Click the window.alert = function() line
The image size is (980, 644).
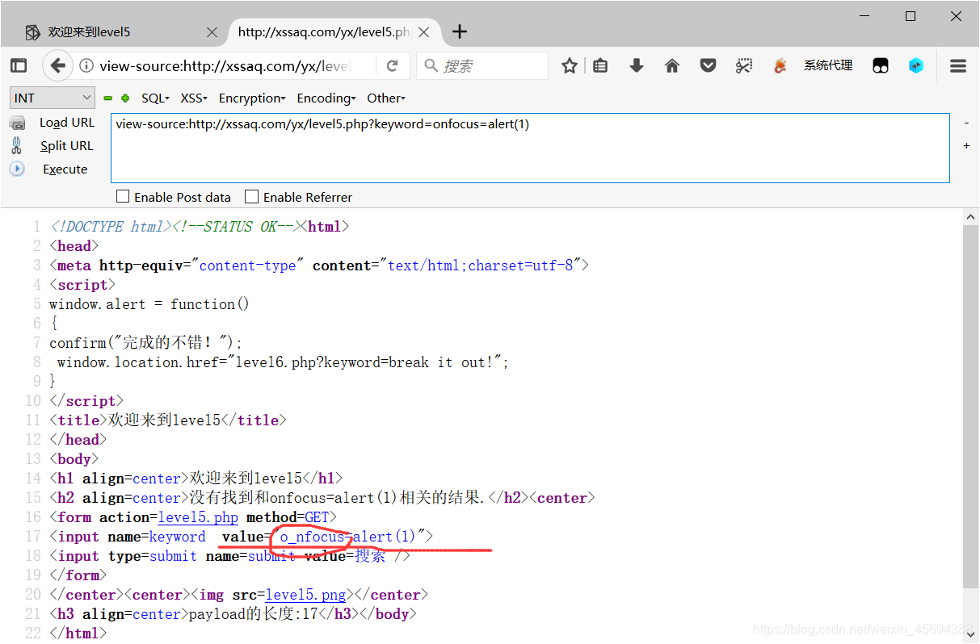coord(149,304)
